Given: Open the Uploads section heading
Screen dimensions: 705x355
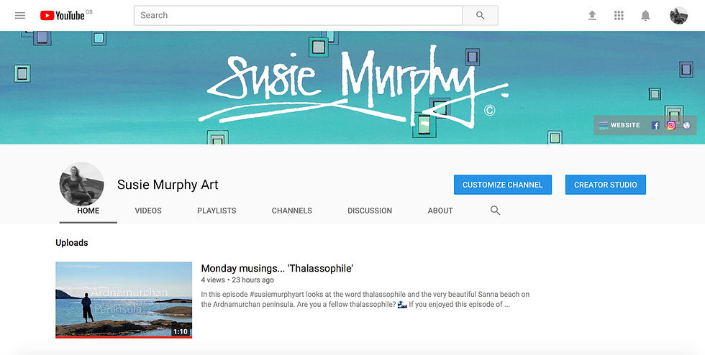Looking at the screenshot, I should 71,243.
